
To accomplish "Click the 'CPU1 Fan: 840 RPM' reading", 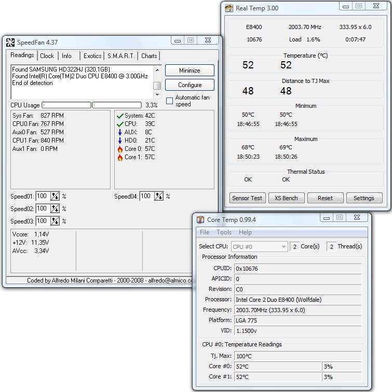I will 38,141.
